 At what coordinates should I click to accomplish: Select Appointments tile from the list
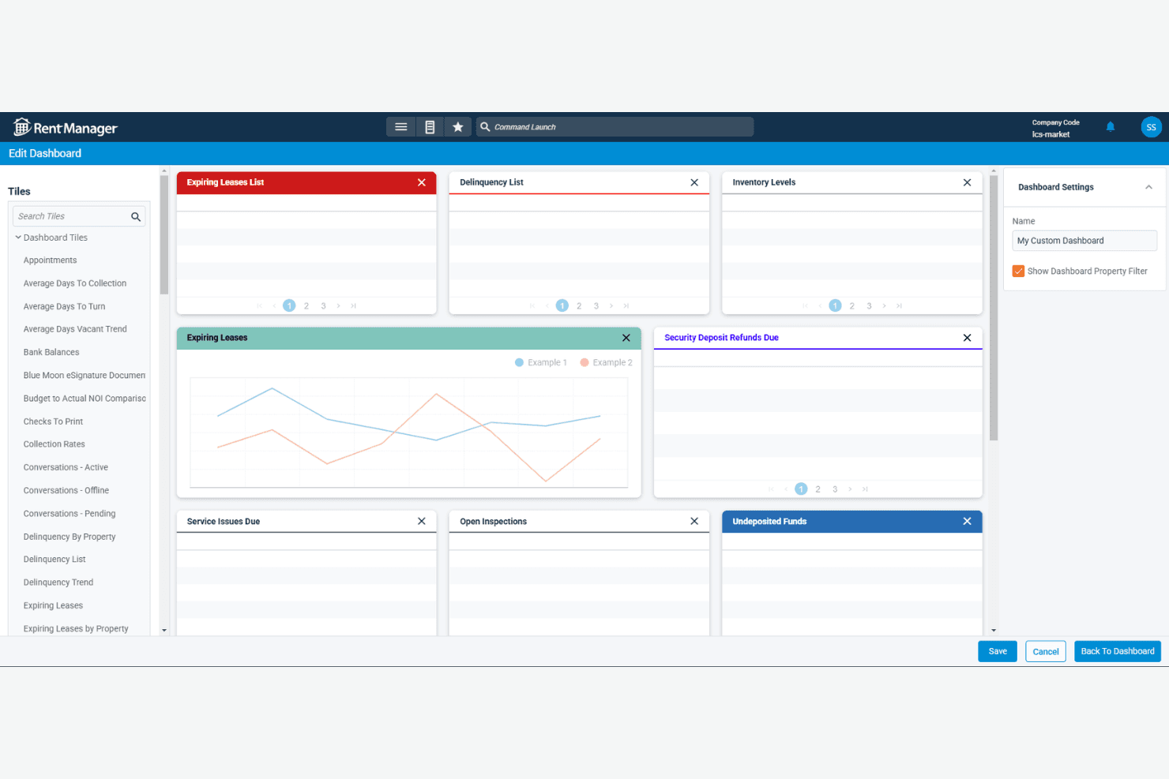pos(51,260)
